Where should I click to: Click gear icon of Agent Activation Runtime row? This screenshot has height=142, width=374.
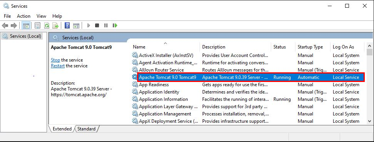(x=135, y=63)
